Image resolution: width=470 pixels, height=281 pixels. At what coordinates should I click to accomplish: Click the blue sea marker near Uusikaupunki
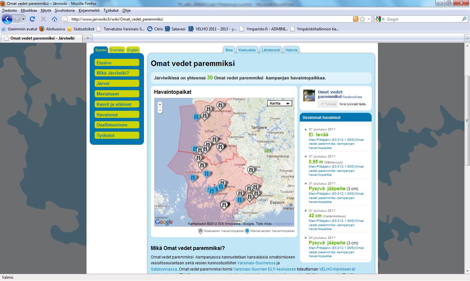click(193, 177)
